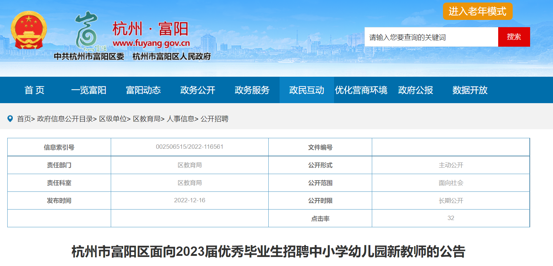This screenshot has width=553, height=266.
Task: Click 中共杭州市富阳区委 header text
Action: pyautogui.click(x=89, y=56)
